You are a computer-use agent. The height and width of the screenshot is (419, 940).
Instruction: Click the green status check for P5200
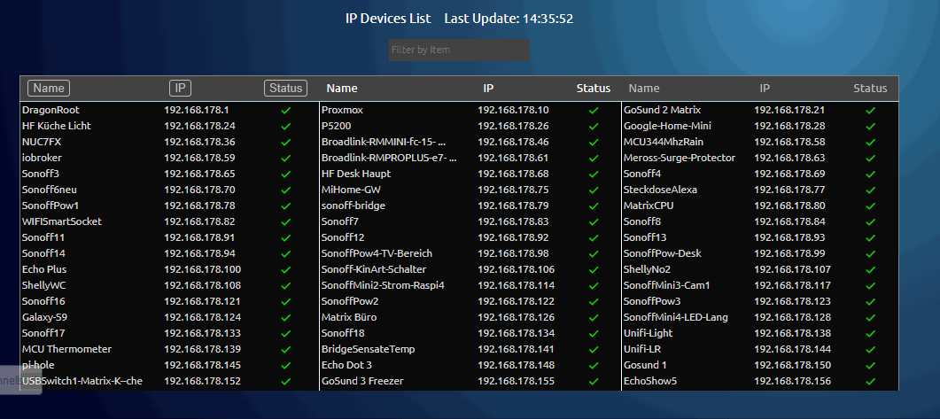point(594,127)
